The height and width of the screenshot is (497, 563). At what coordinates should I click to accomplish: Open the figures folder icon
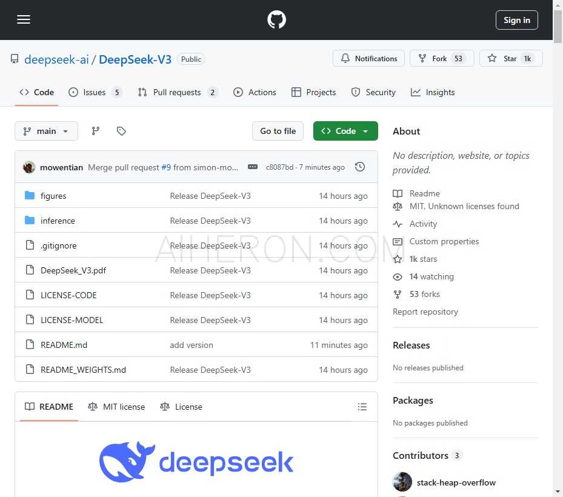coord(30,195)
